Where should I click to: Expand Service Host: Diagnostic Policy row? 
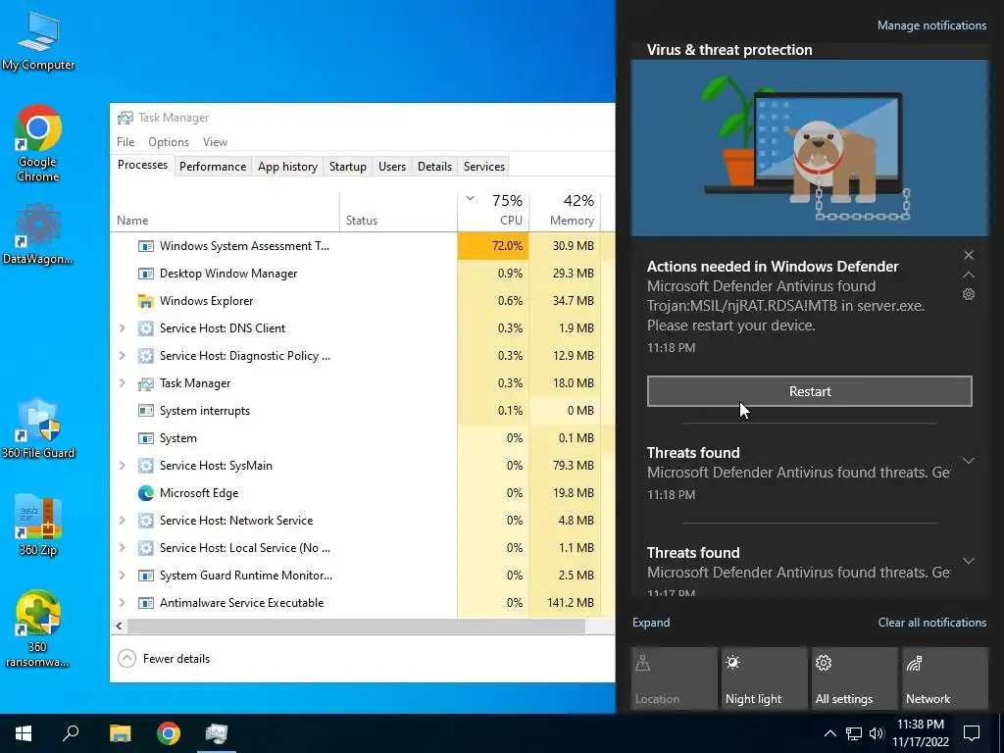(123, 356)
